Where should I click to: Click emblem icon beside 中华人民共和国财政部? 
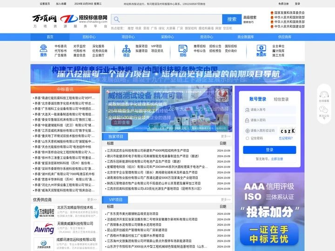click(272, 18)
